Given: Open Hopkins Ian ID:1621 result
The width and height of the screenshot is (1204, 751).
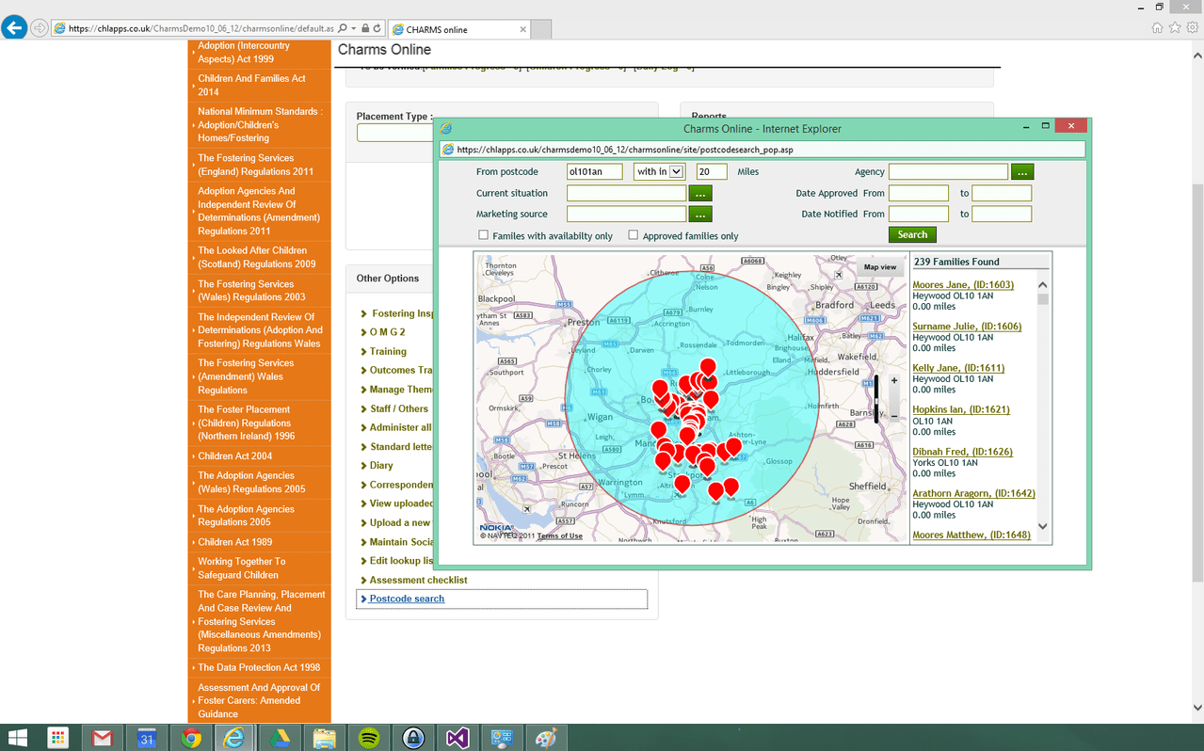Looking at the screenshot, I should tap(961, 409).
